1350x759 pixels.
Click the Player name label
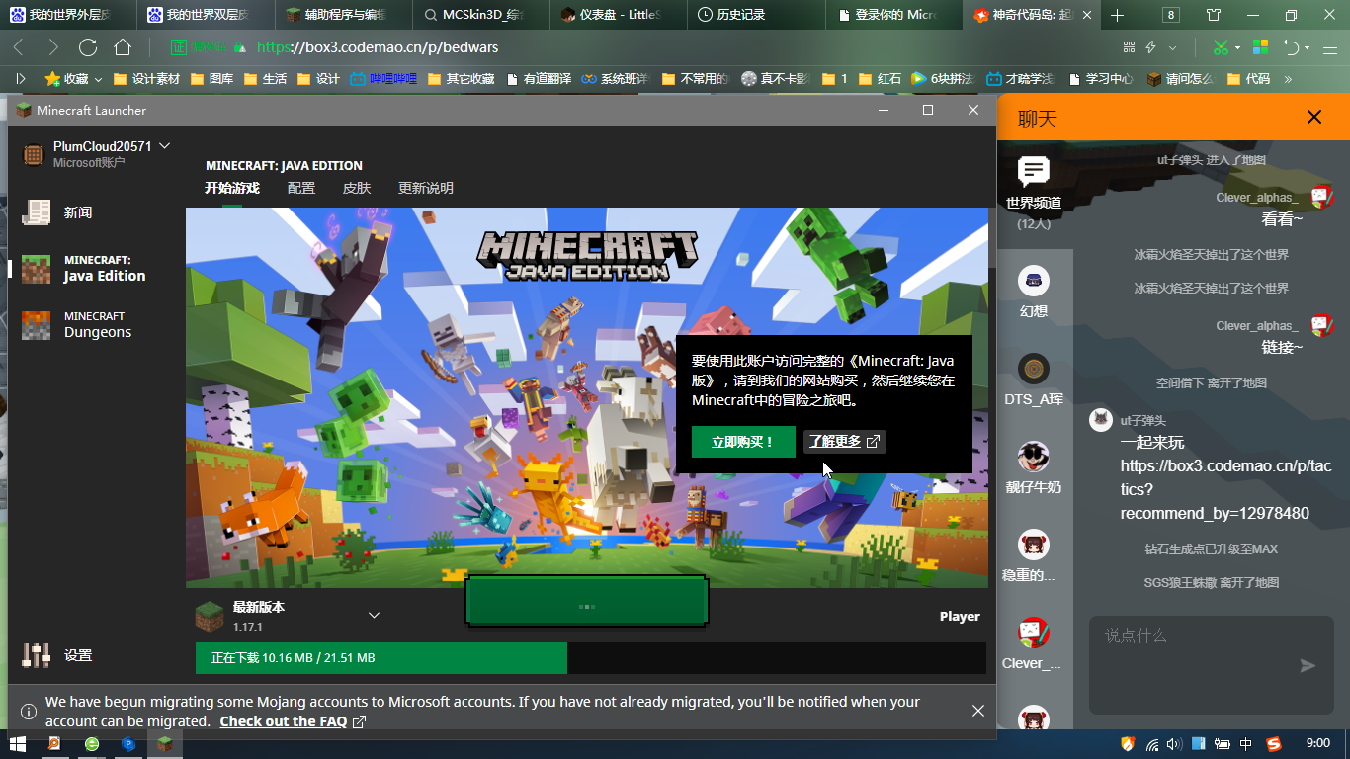[960, 616]
